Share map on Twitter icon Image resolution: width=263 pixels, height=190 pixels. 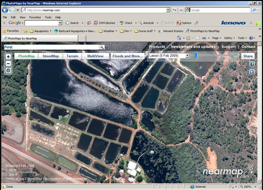(x=252, y=72)
